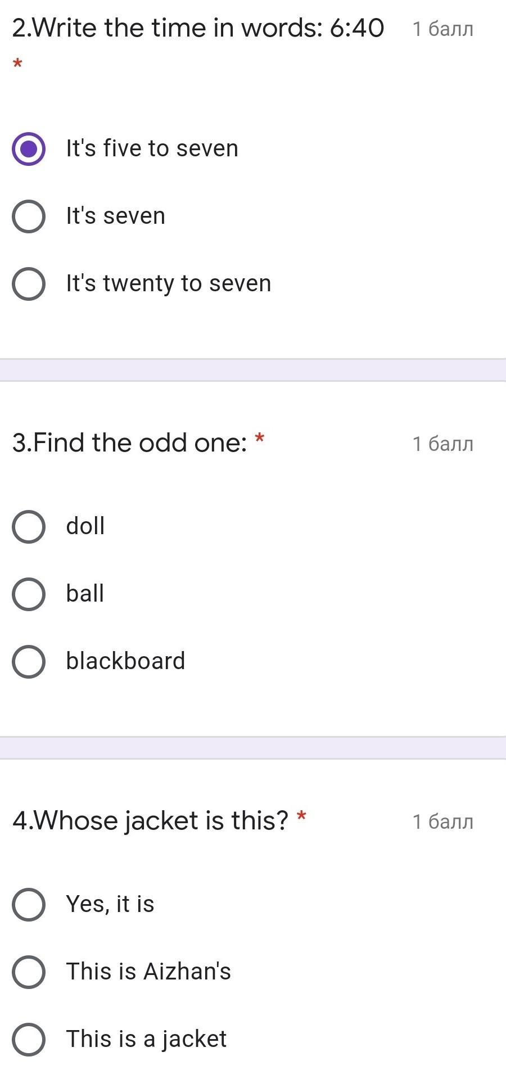Mark the "blackboard" radio button
This screenshot has width=506, height=1088.
(x=29, y=662)
